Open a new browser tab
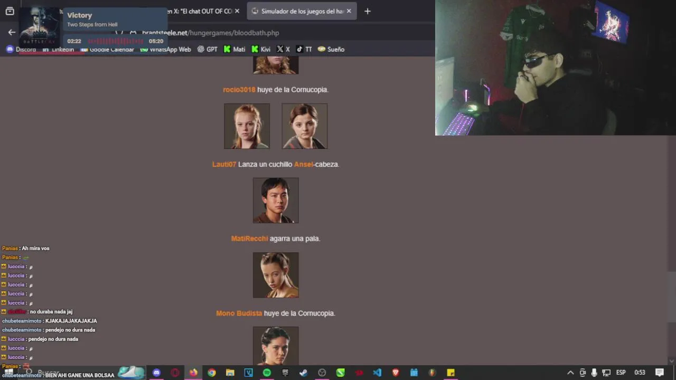Image resolution: width=676 pixels, height=380 pixels. point(368,11)
